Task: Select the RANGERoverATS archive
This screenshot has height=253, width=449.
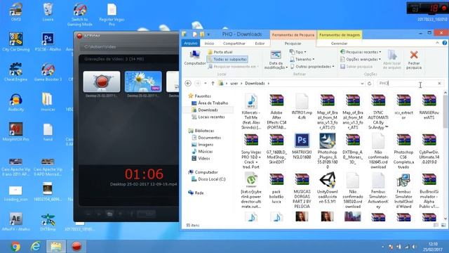Action: point(429,106)
